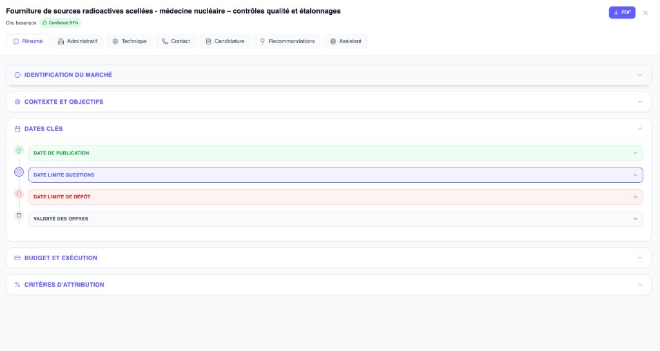The height and width of the screenshot is (351, 660).
Task: Click the info icon next to Identification du marché
Action: pos(17,75)
